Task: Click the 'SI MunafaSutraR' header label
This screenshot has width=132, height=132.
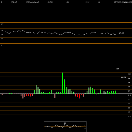Action: pos(32,2)
